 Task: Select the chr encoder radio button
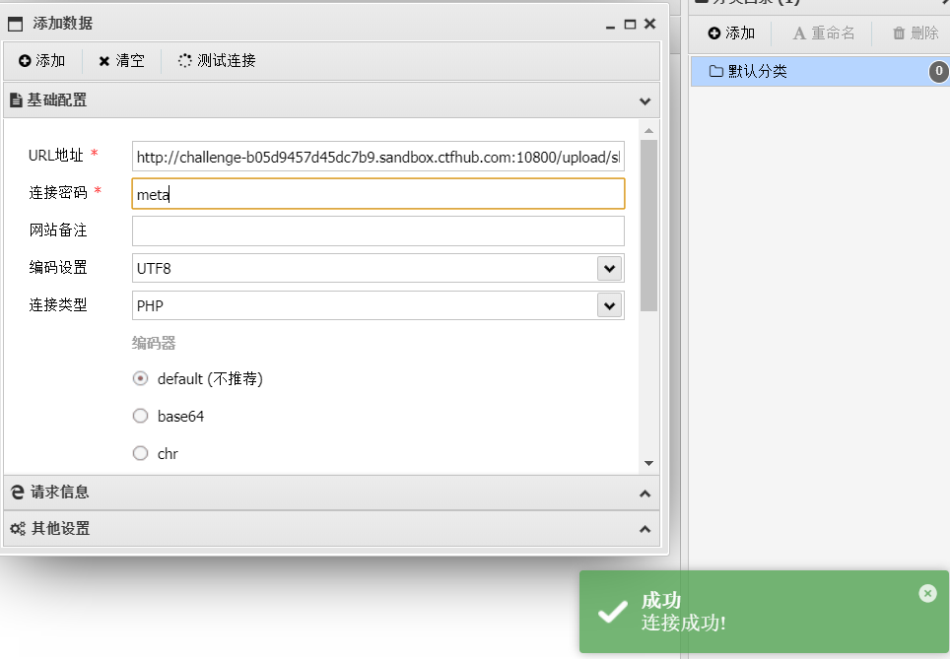click(141, 454)
